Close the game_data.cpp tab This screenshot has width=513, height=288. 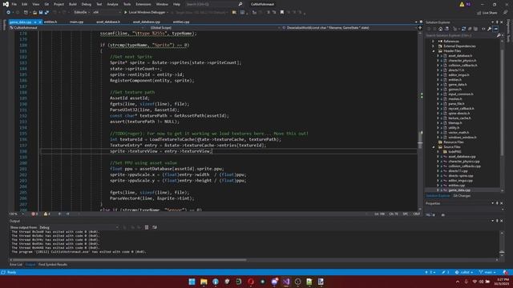click(40, 22)
